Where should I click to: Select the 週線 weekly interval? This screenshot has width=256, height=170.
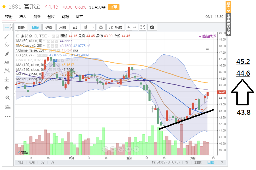pyautogui.click(x=49, y=27)
